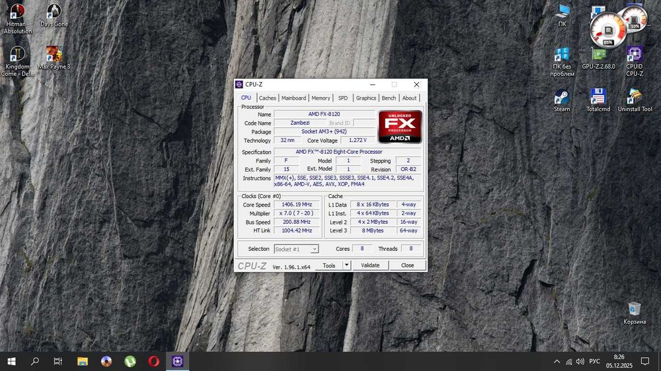Switch to the Bench tab

(x=389, y=98)
